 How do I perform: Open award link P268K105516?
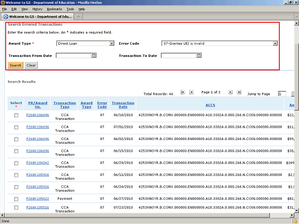point(37,207)
